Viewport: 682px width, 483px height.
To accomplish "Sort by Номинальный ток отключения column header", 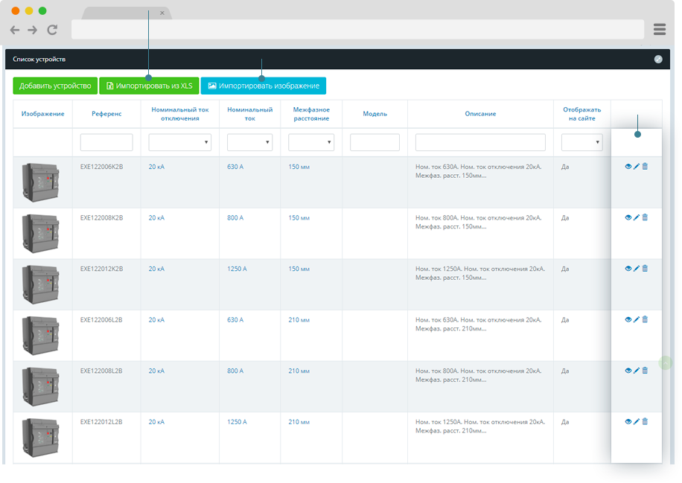I will (x=180, y=114).
